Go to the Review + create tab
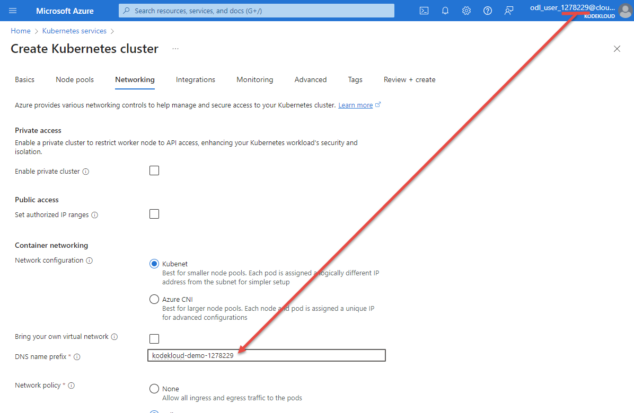Screen dimensions: 634x413 tap(409, 80)
